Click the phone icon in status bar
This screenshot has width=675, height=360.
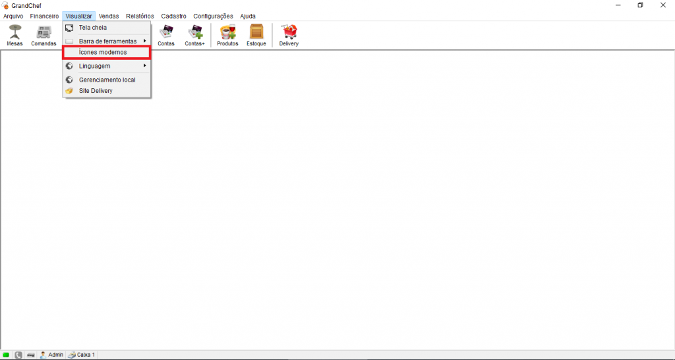tap(18, 355)
